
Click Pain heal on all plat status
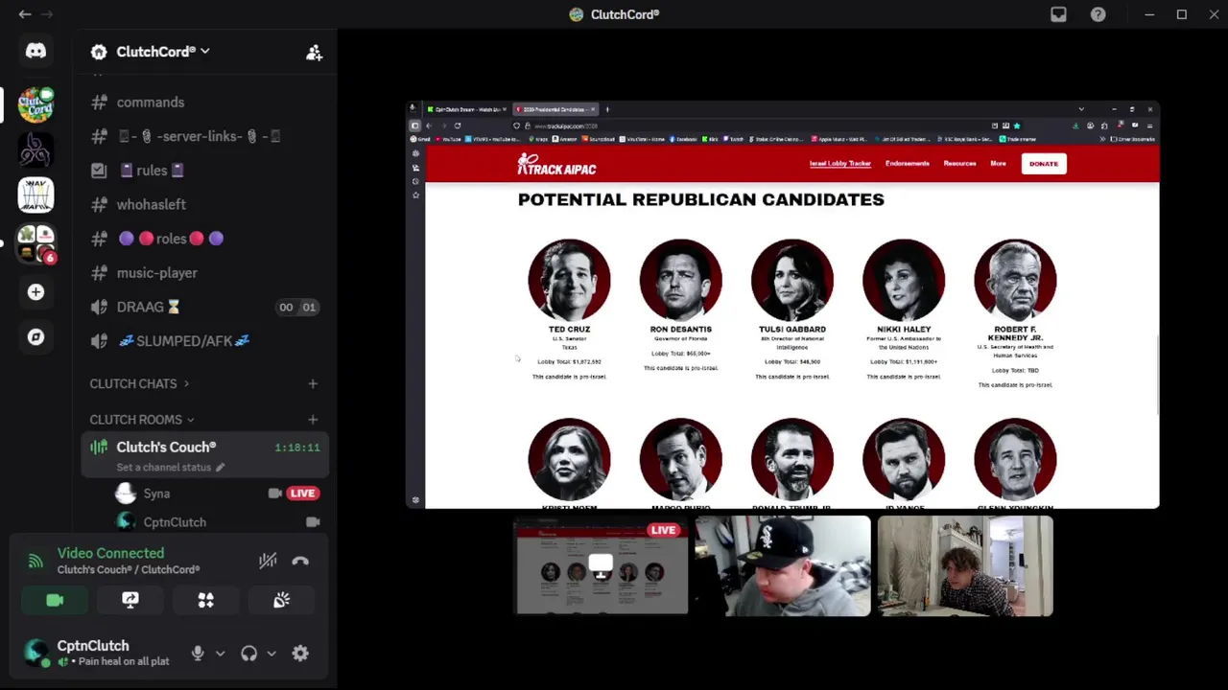pos(124,661)
